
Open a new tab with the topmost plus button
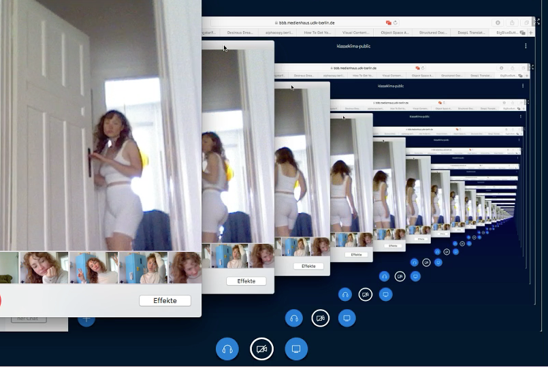[x=531, y=32]
